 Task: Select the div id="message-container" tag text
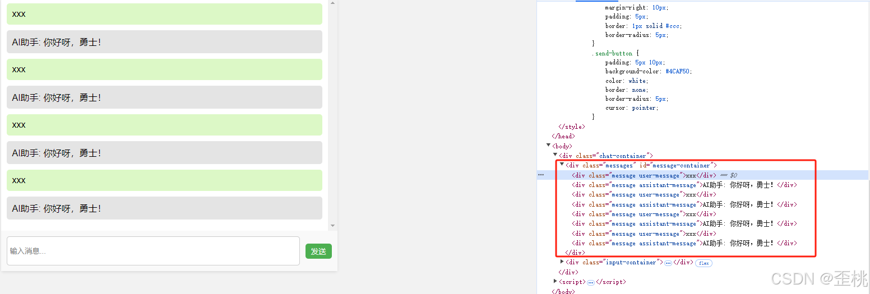[641, 165]
